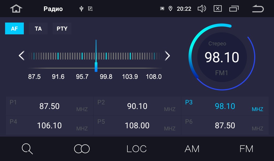Click the blue frequency slider handle

(96, 67)
